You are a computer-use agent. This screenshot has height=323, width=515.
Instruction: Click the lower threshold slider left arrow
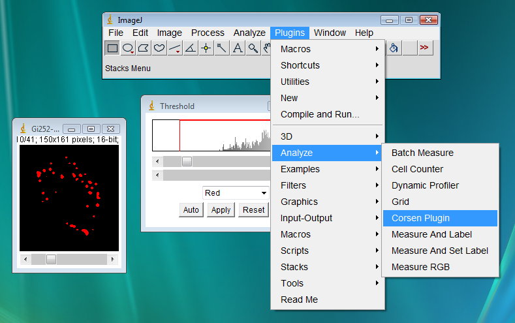pyautogui.click(x=158, y=175)
